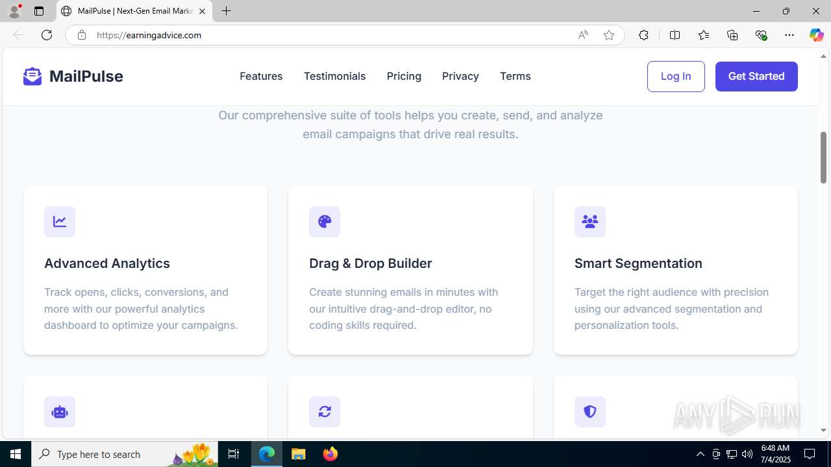Click the scrollbar down arrow
The image size is (831, 467).
pyautogui.click(x=824, y=430)
